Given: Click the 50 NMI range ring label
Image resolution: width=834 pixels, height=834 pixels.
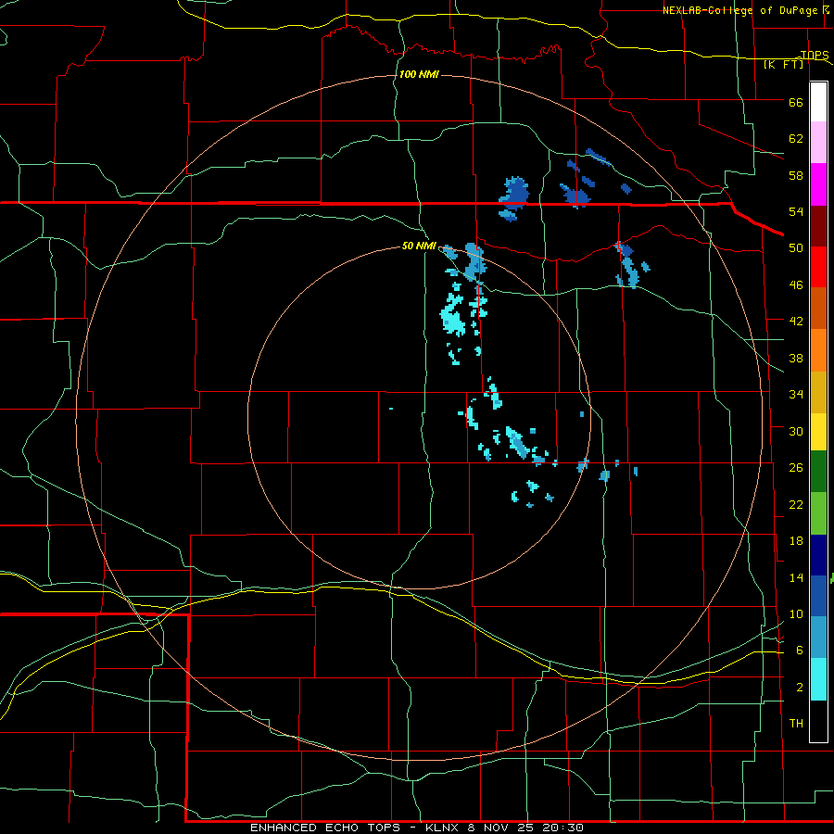Looking at the screenshot, I should pyautogui.click(x=419, y=246).
